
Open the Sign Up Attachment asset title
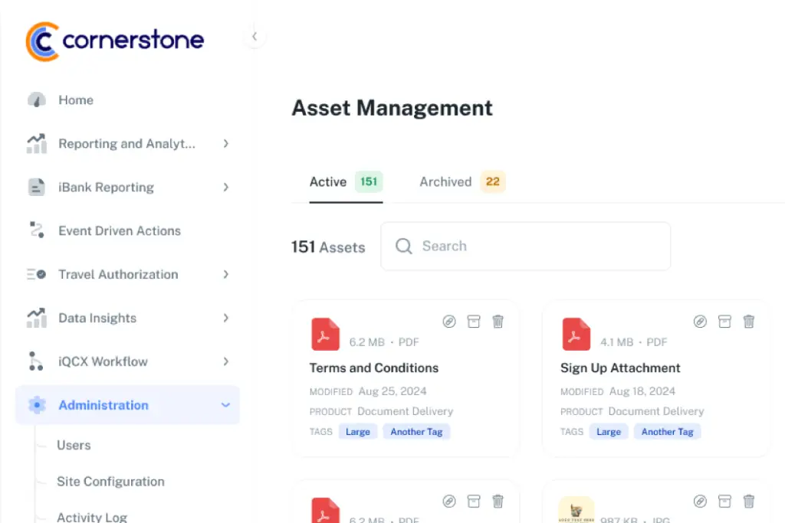click(x=619, y=368)
